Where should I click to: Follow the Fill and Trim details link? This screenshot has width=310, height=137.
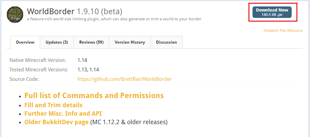53,105
